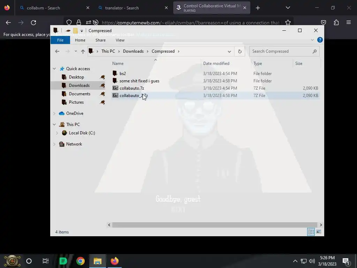
Task: Click the volume speaker tray icon
Action: point(312,261)
